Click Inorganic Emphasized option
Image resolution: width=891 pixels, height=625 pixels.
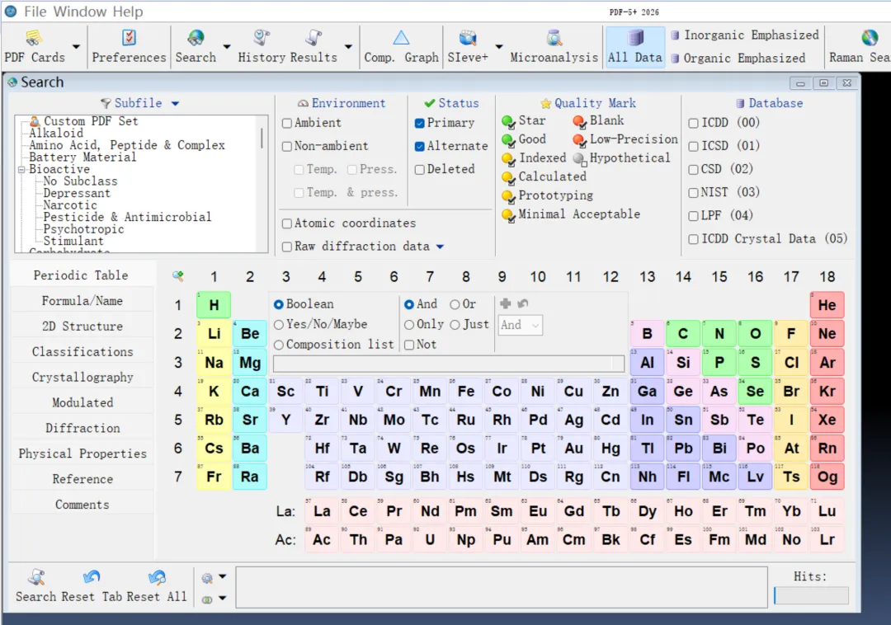click(x=745, y=35)
